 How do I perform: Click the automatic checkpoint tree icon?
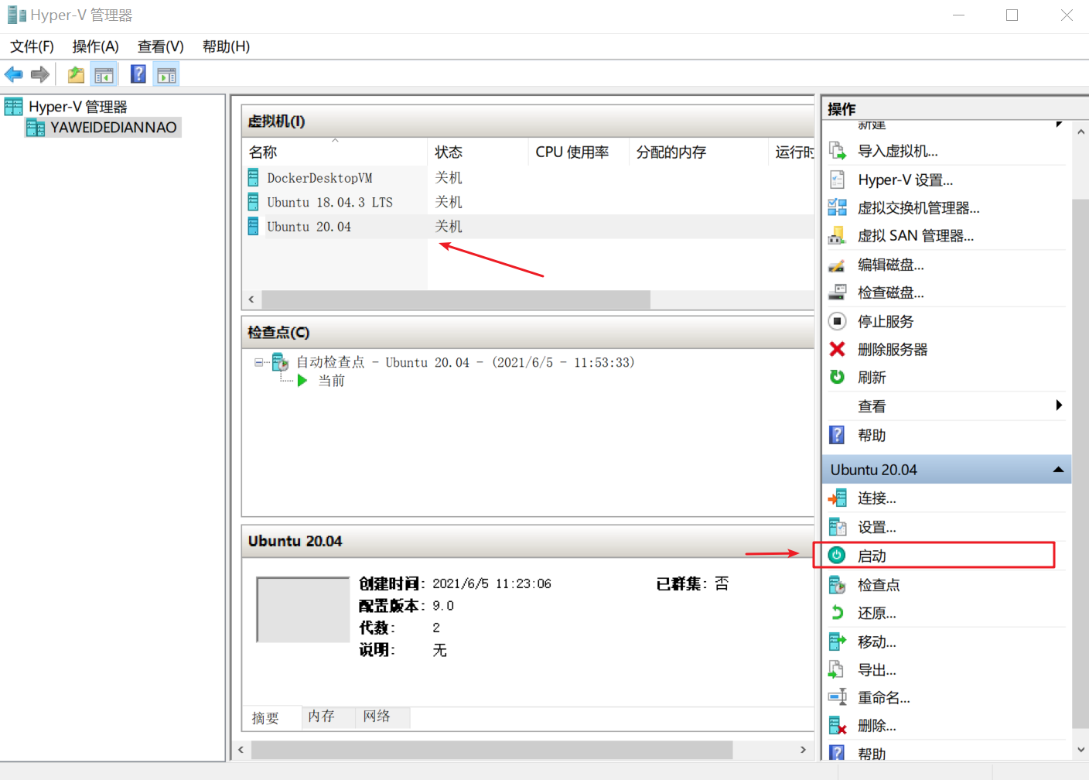click(280, 361)
